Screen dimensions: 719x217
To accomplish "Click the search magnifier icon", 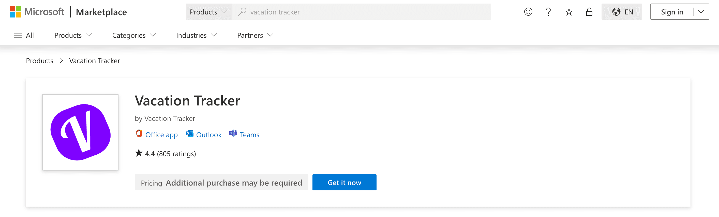I will 242,12.
